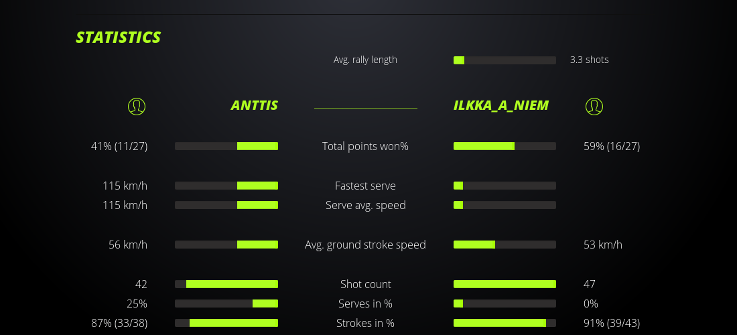
Task: Click the 59% (16/27) value
Action: coord(612,146)
